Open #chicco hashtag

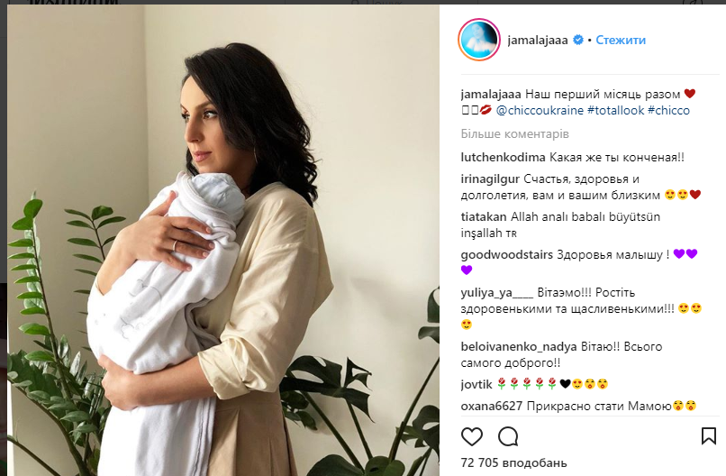(x=668, y=110)
